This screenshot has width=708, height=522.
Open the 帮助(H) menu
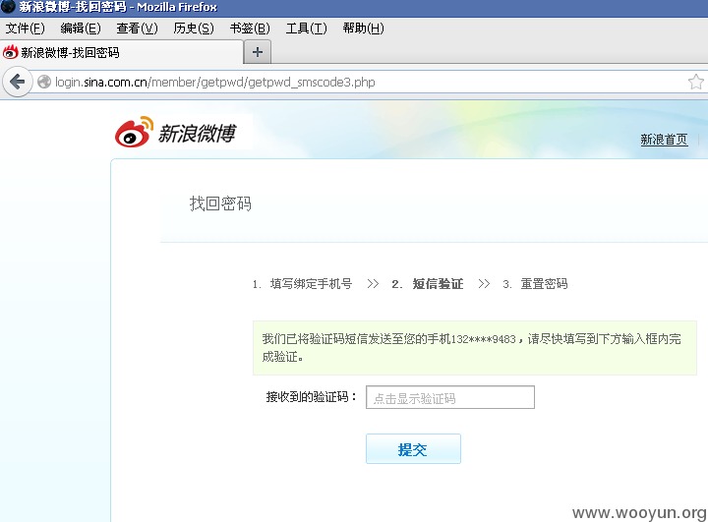(363, 29)
